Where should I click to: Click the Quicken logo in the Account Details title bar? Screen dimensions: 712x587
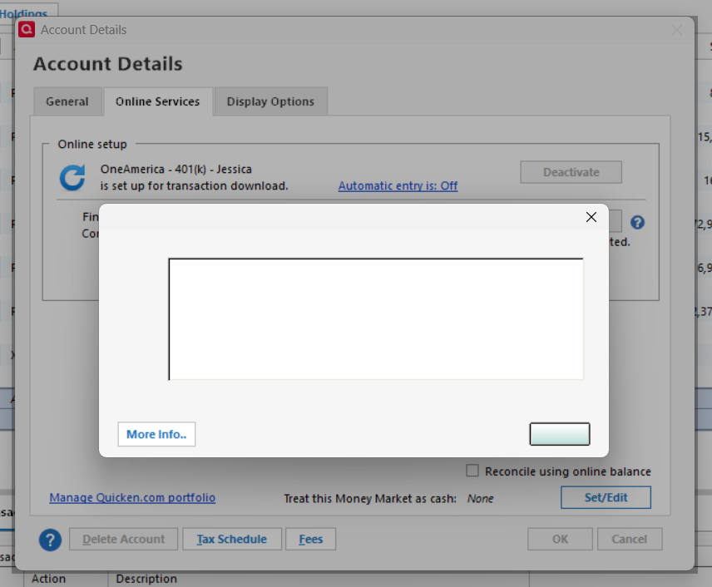[27, 29]
